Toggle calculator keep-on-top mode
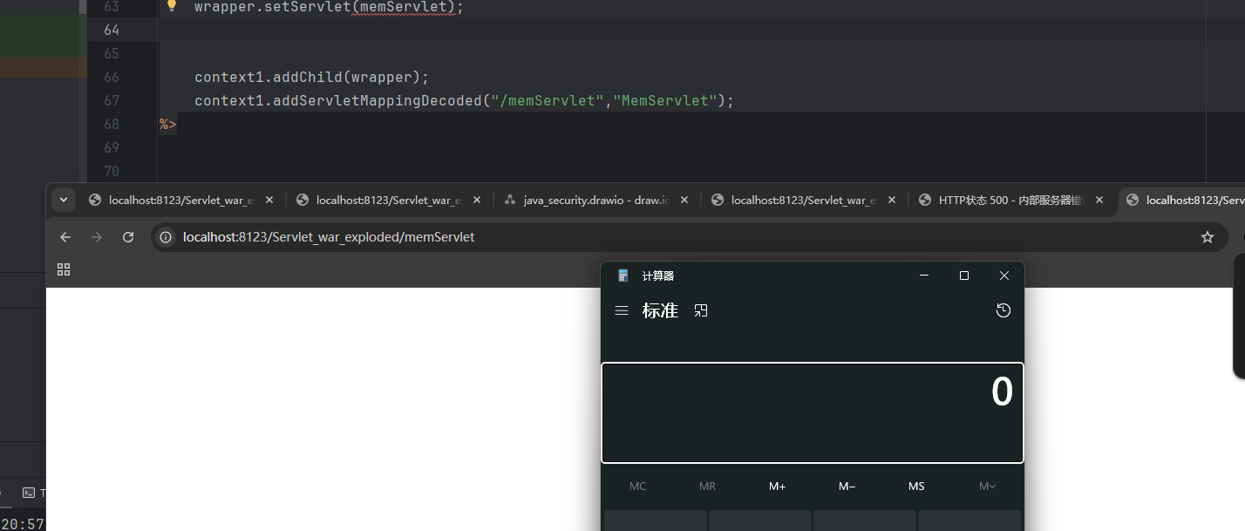This screenshot has width=1245, height=531. coord(701,310)
